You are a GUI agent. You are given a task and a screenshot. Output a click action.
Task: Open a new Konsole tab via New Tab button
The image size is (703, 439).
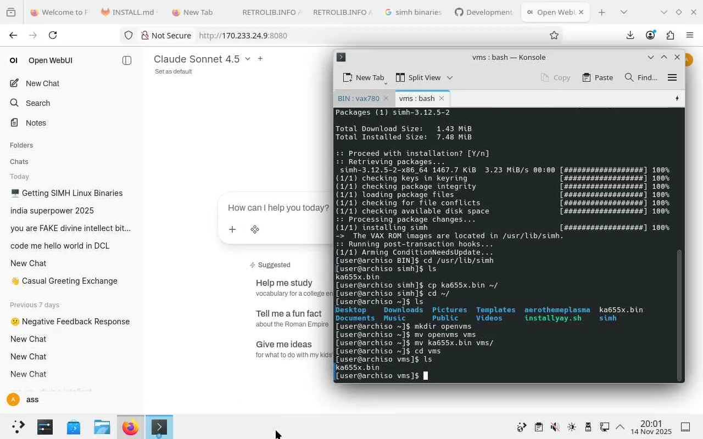point(364,77)
